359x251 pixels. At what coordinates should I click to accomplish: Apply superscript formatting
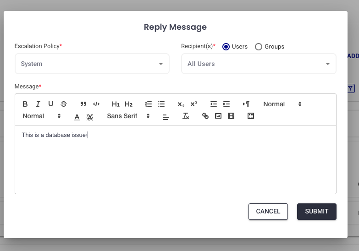click(193, 104)
